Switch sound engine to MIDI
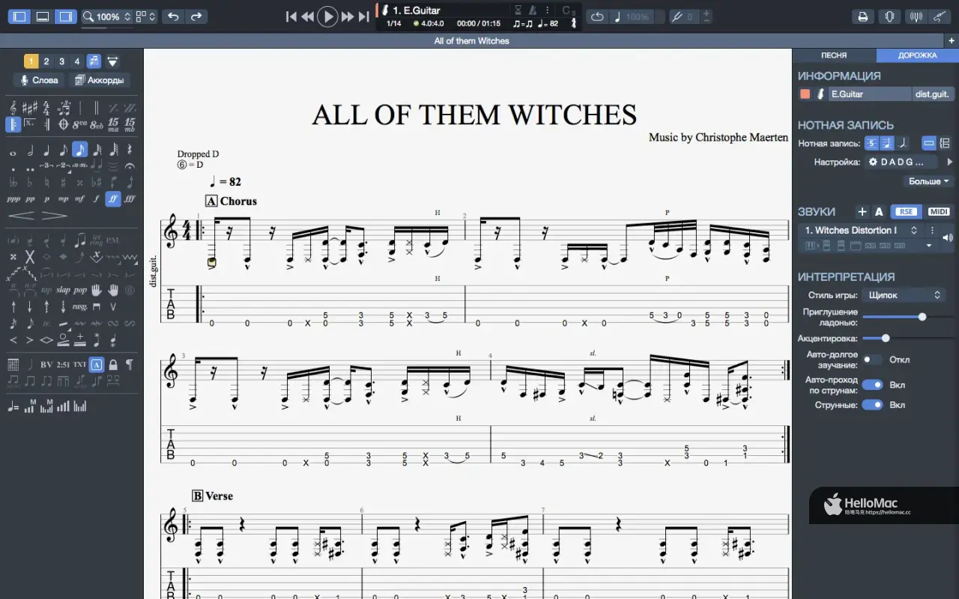The image size is (959, 599). click(939, 212)
